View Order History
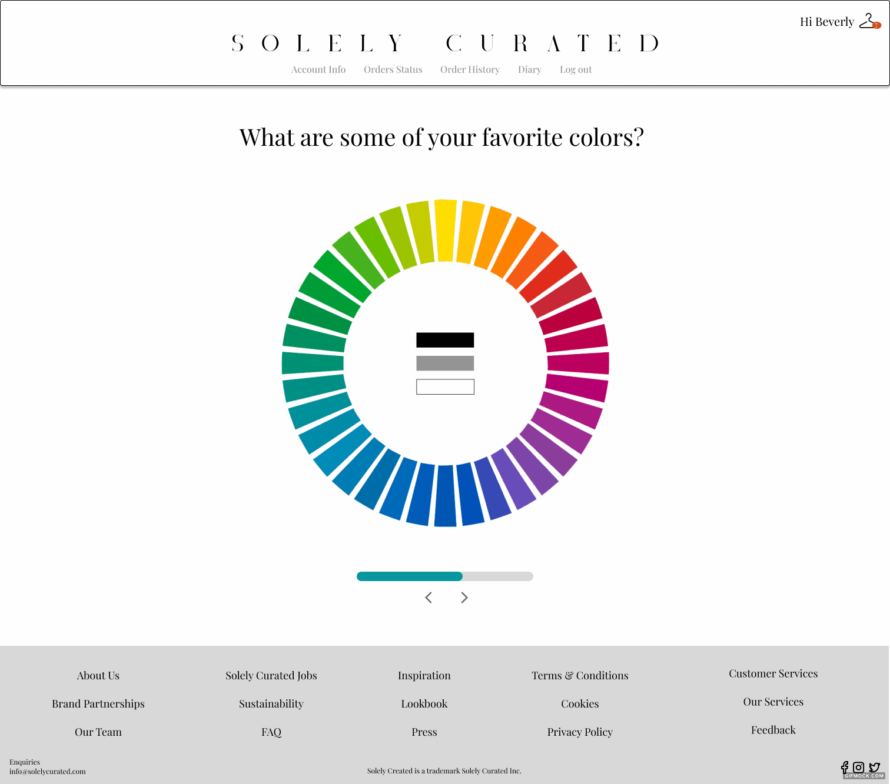 (470, 69)
